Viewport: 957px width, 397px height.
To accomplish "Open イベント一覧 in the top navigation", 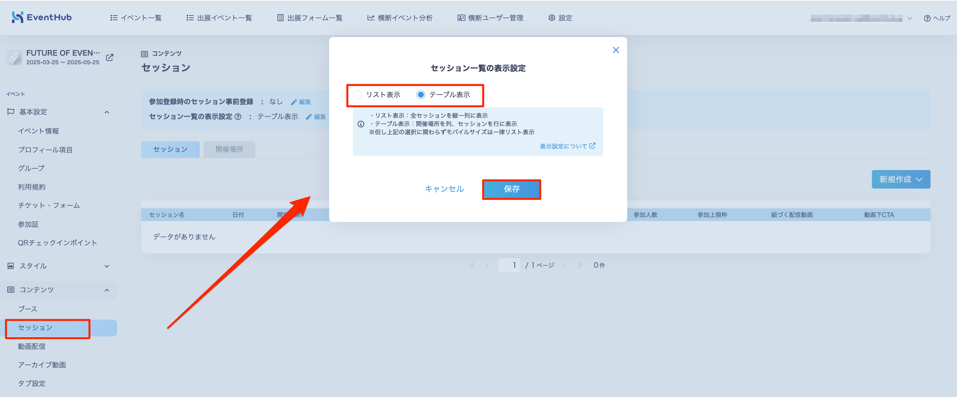I will pos(136,18).
